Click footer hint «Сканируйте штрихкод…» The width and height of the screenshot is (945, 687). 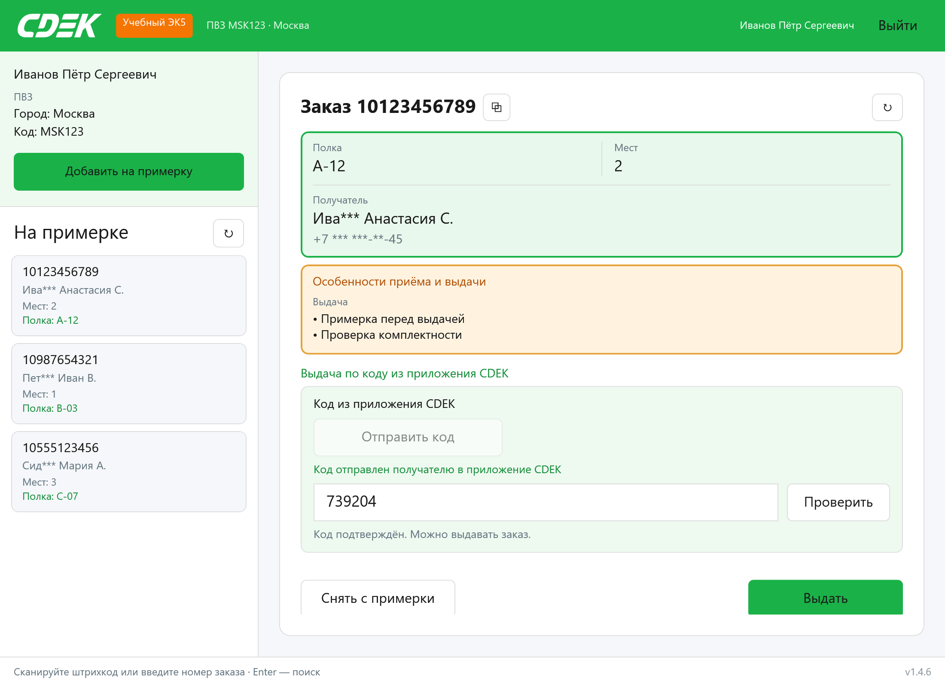[x=167, y=672]
